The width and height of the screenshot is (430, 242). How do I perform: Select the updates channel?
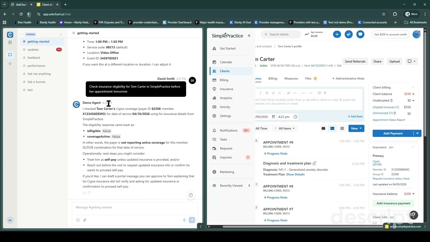click(33, 49)
